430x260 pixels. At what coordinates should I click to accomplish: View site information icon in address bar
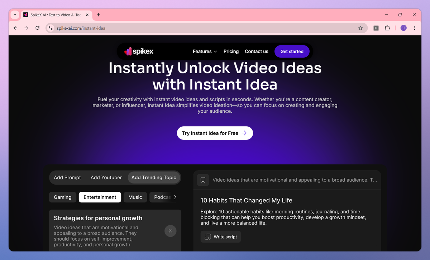click(x=51, y=28)
